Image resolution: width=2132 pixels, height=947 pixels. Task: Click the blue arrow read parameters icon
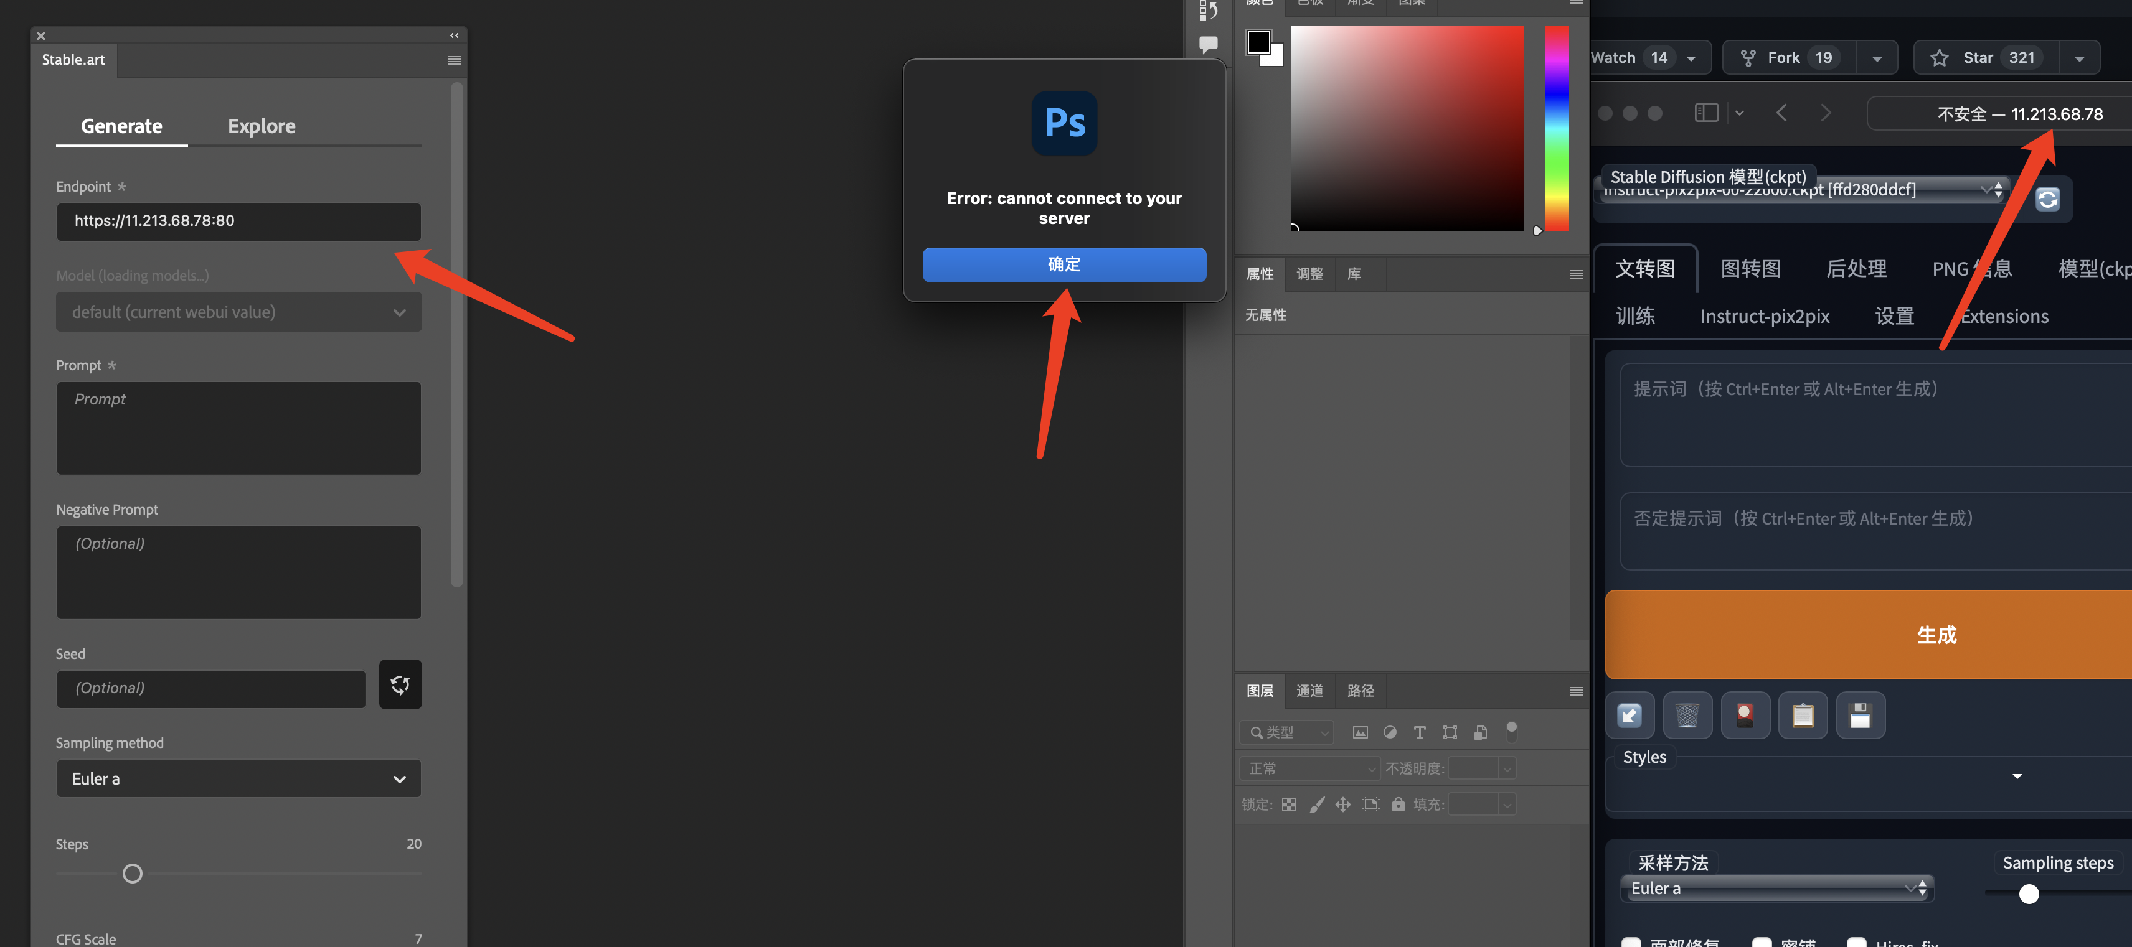[x=1629, y=714]
